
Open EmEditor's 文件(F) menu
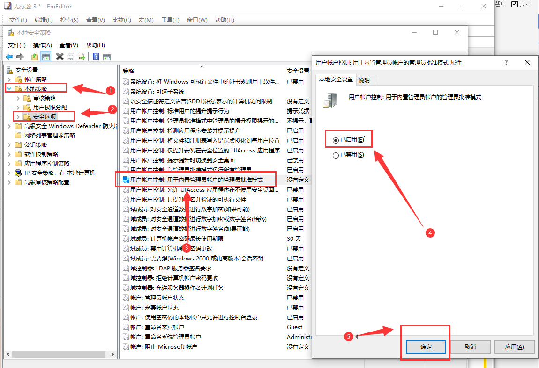[18, 20]
